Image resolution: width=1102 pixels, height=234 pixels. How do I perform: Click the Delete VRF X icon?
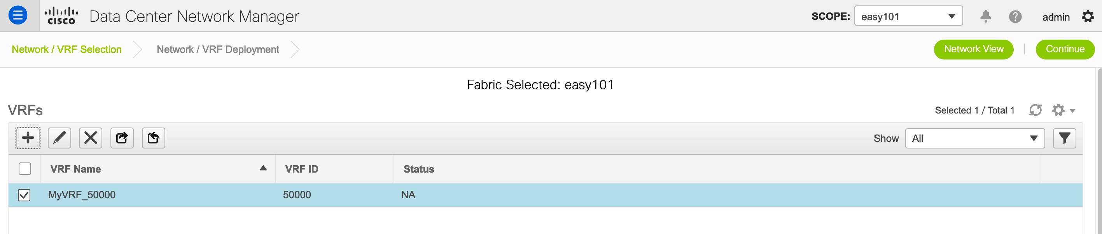[x=90, y=138]
